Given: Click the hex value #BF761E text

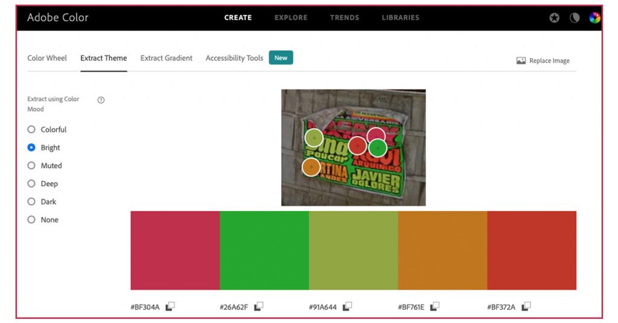Looking at the screenshot, I should click(x=411, y=307).
